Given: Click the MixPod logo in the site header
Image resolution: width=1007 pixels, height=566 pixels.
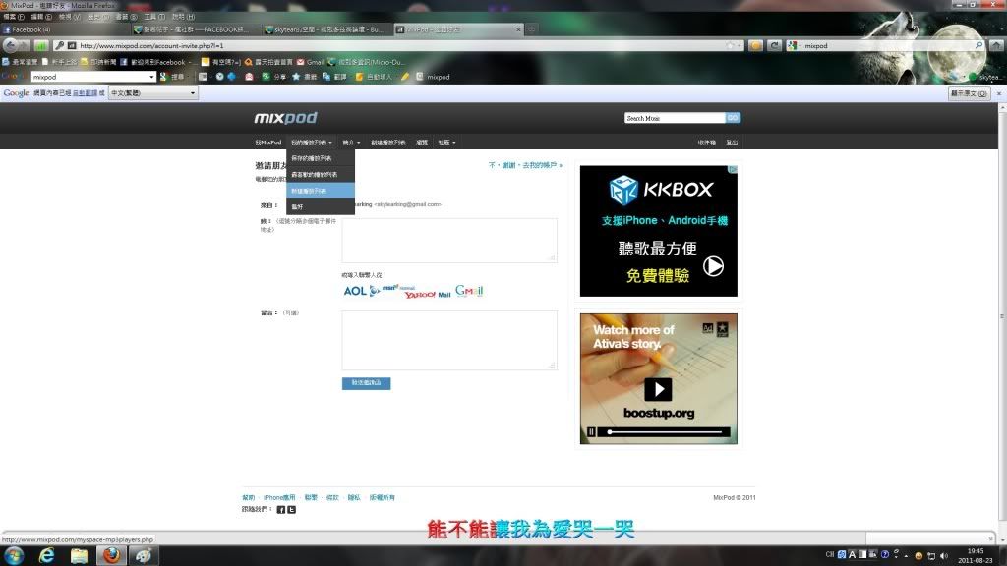Looking at the screenshot, I should tap(286, 118).
